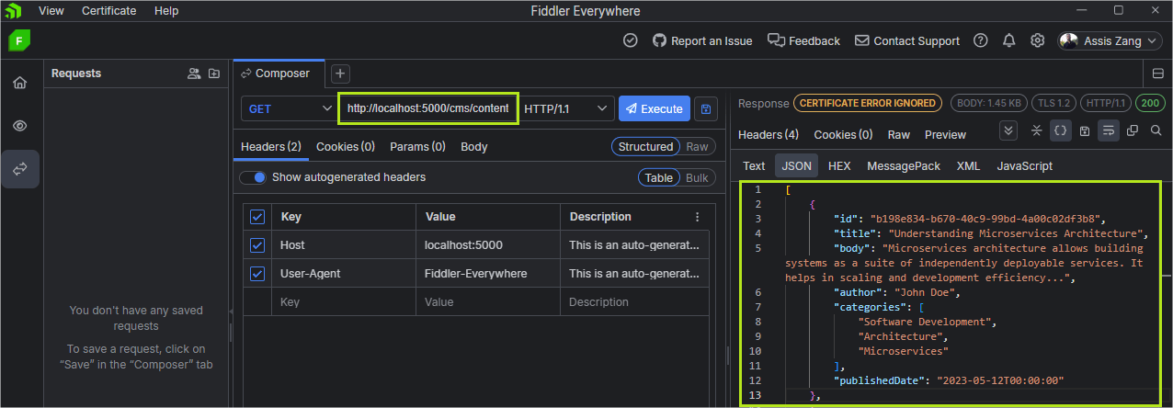Click the new folder icon in Requests

[214, 74]
